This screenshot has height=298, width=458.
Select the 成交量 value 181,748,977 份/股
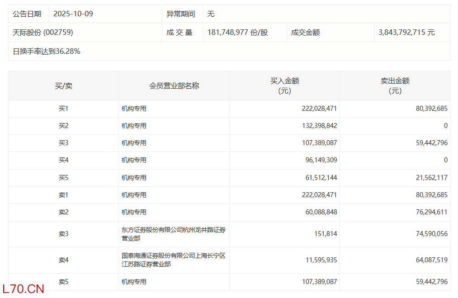237,33
